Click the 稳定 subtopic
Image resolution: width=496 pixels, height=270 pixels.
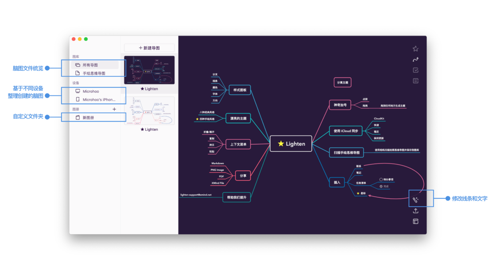click(376, 132)
